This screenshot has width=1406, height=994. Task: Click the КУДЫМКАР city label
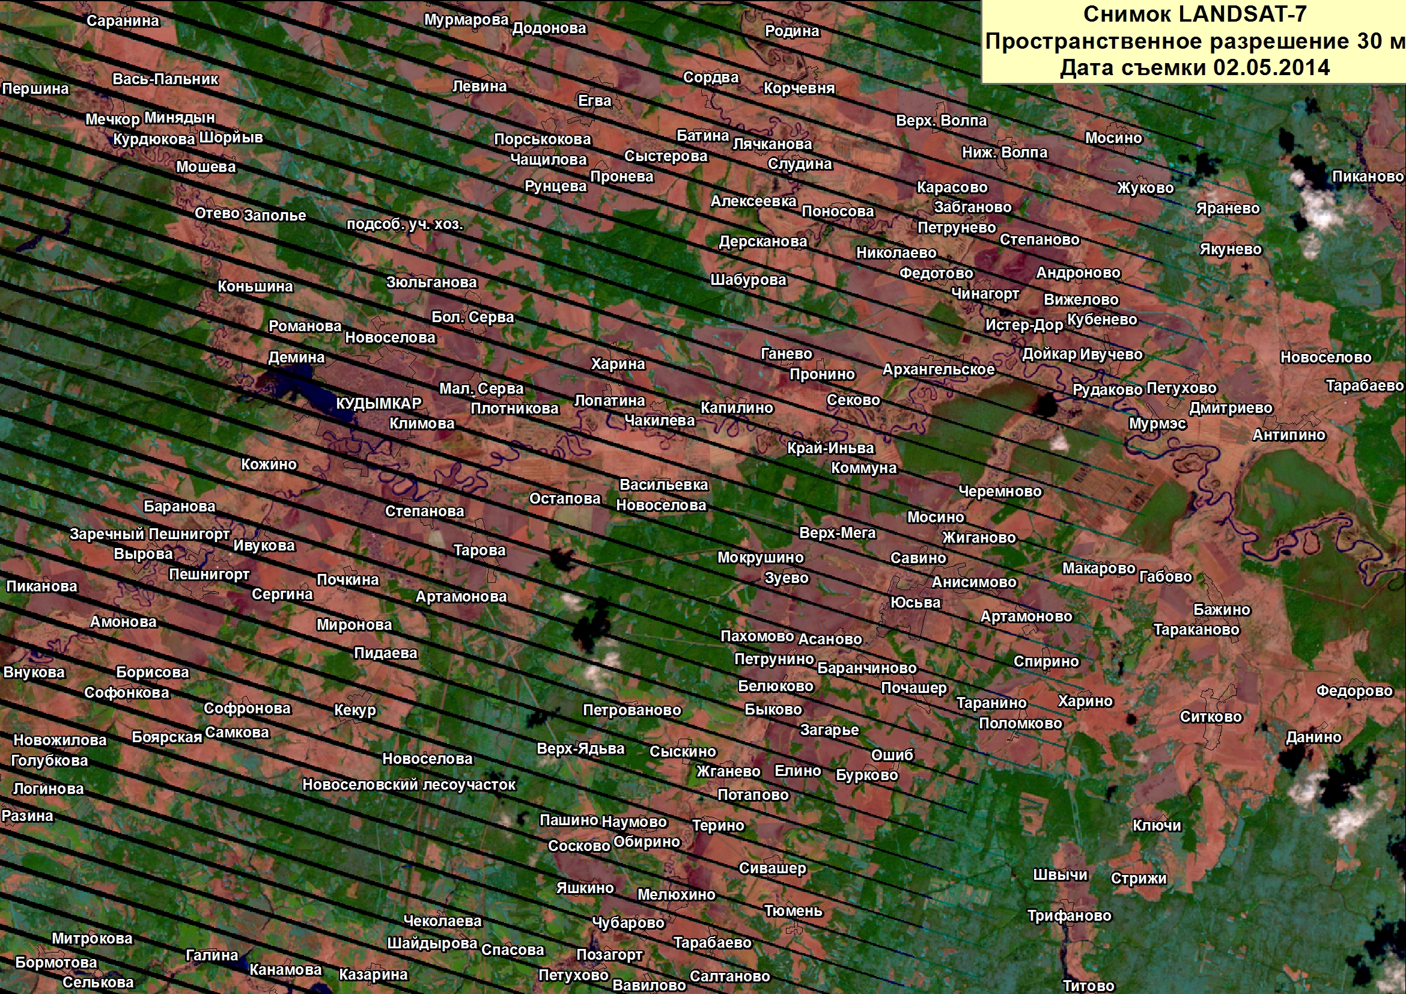[x=379, y=404]
